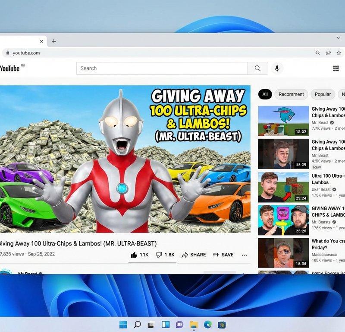The height and width of the screenshot is (332, 345).
Task: Open Chat from the taskbar
Action: [x=179, y=325]
